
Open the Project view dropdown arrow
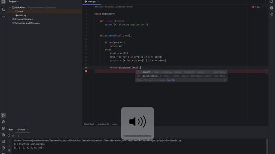point(18,1)
